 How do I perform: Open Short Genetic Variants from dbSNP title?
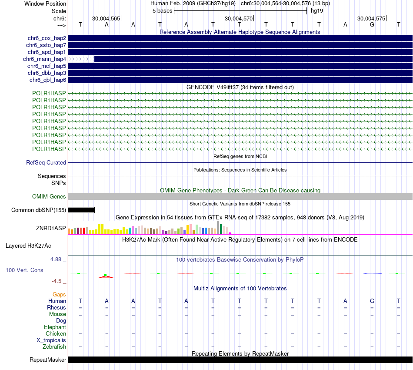pyautogui.click(x=240, y=204)
